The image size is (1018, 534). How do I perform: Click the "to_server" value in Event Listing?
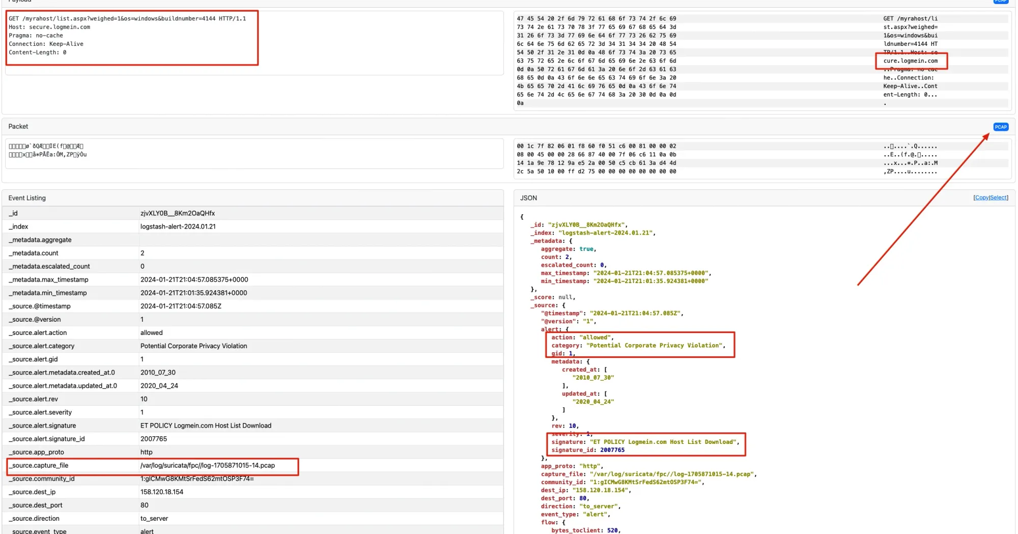tap(154, 518)
